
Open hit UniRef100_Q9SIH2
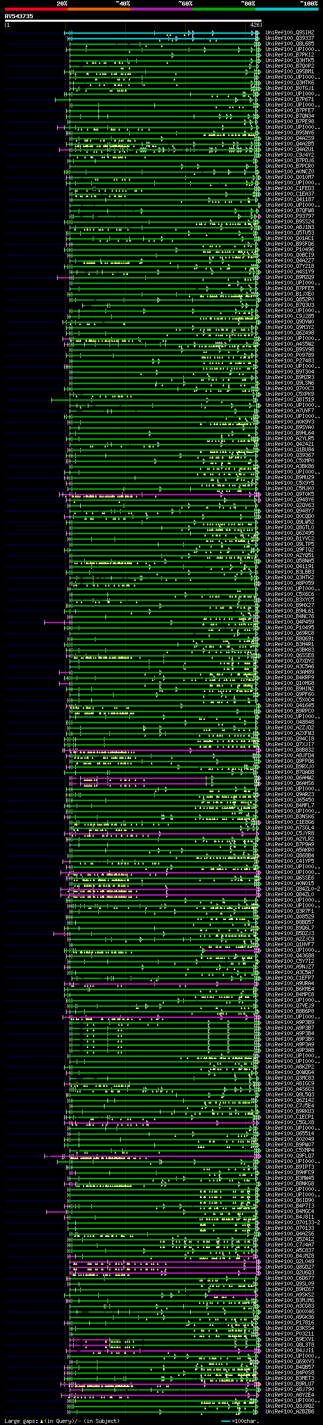point(290,33)
